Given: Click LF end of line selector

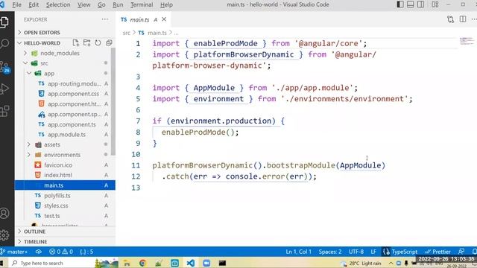Looking at the screenshot, I should pyautogui.click(x=373, y=252).
